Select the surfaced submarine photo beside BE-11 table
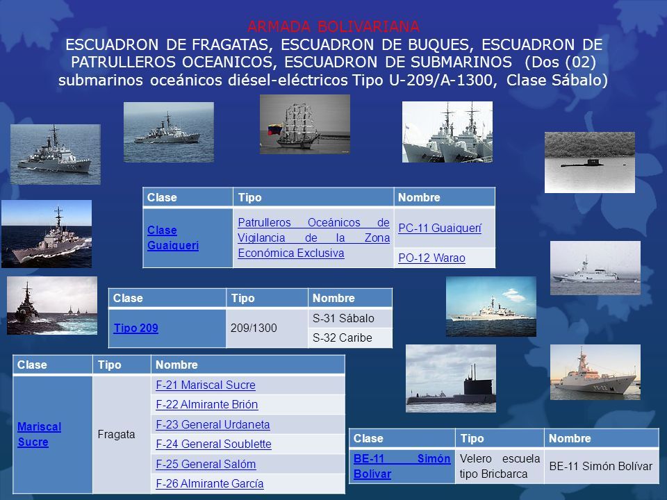The height and width of the screenshot is (500, 667). click(x=451, y=378)
